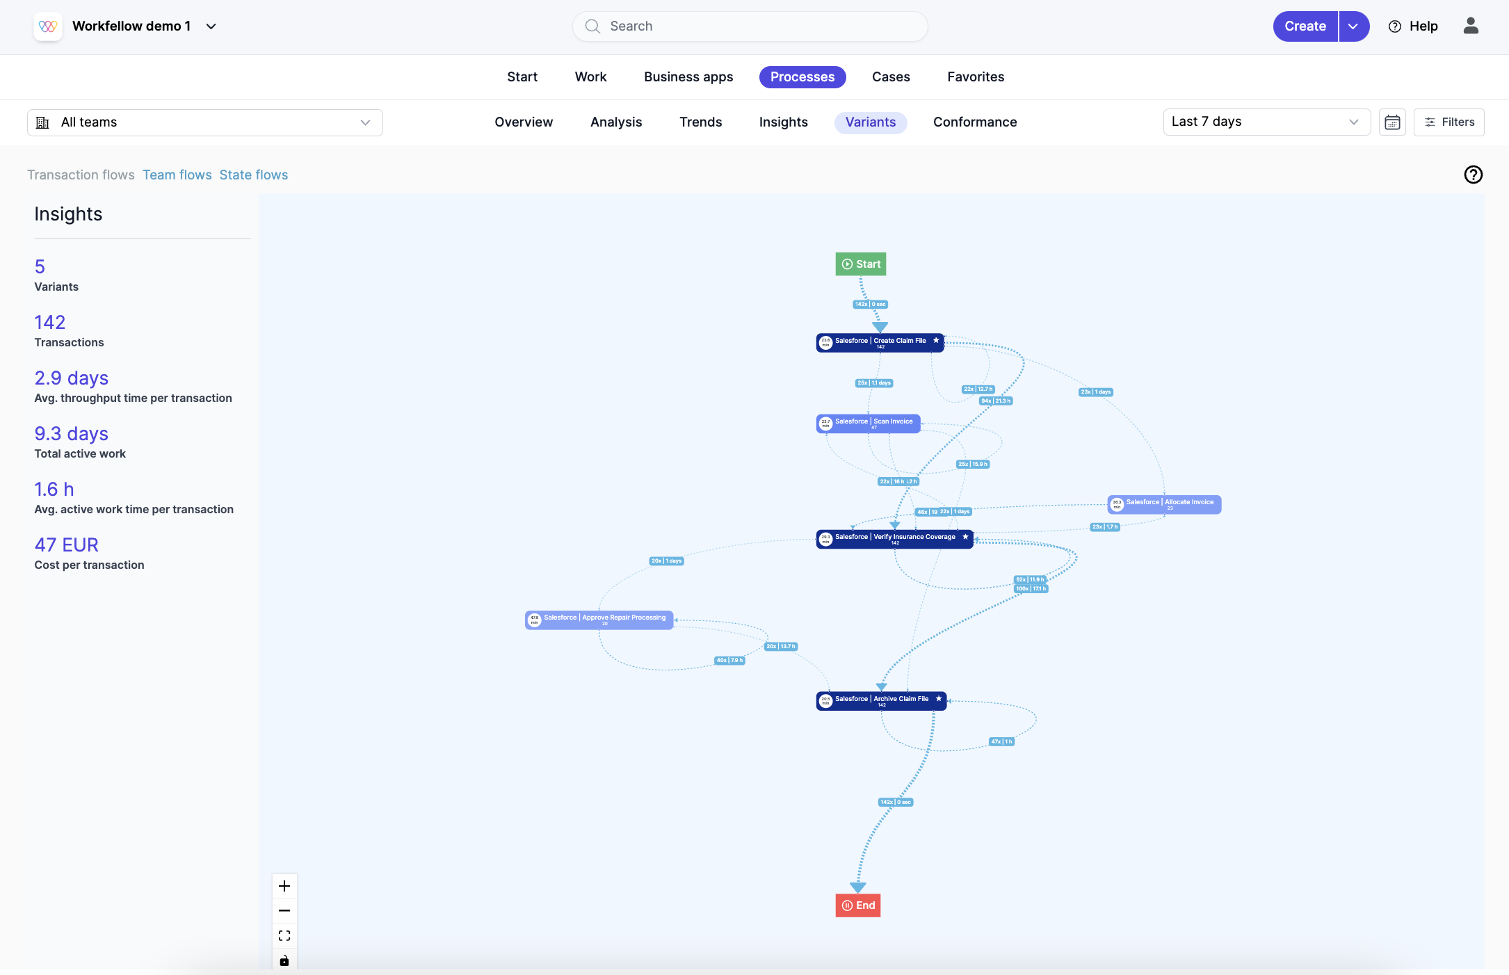Open the calendar date picker icon
The width and height of the screenshot is (1509, 975).
1392,122
